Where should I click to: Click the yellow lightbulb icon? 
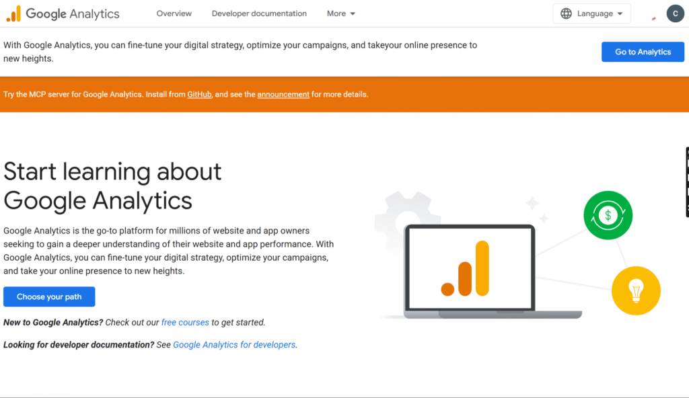[636, 290]
